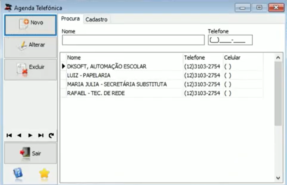Click the grid scrollbar up arrow
287x185 pixels.
coord(278,58)
